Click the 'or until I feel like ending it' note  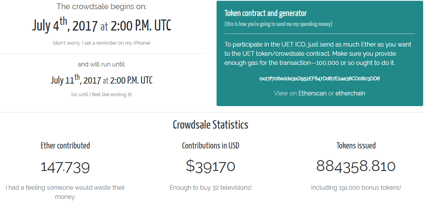point(101,95)
